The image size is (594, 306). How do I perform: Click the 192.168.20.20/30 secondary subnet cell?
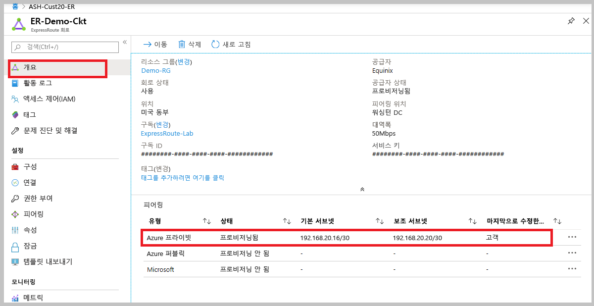[x=417, y=238]
